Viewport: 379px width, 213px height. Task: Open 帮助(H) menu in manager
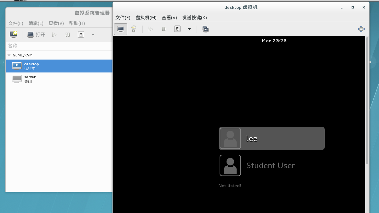pos(77,23)
